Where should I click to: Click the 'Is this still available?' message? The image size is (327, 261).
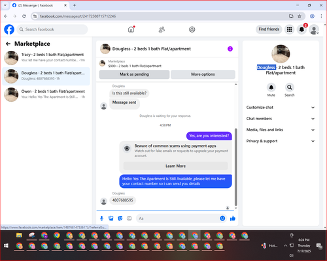pyautogui.click(x=129, y=93)
